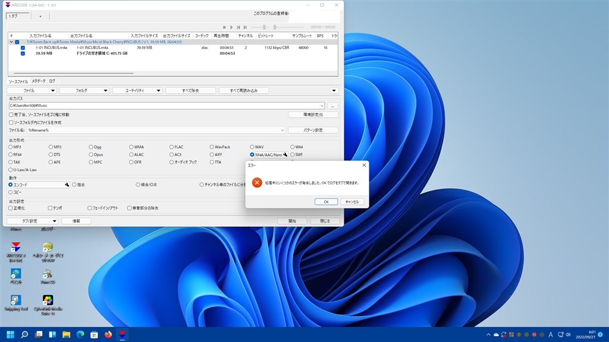Screen dimensions: 609x342
Task: Collapse the INCUBUS folder group in the list
Action: (11, 42)
